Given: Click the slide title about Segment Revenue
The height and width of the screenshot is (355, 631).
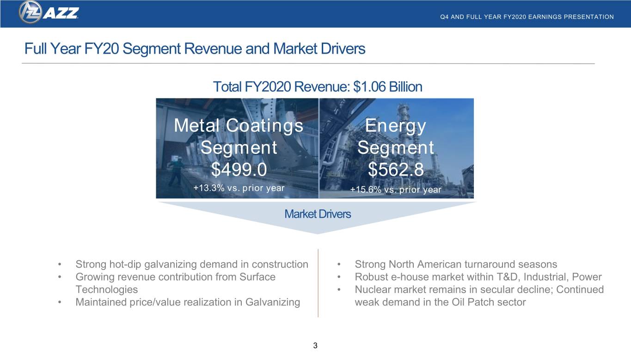Looking at the screenshot, I should [195, 49].
